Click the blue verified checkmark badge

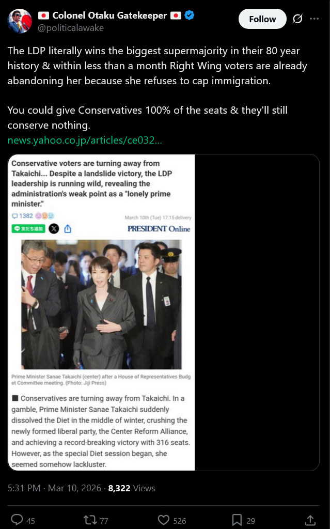[190, 15]
